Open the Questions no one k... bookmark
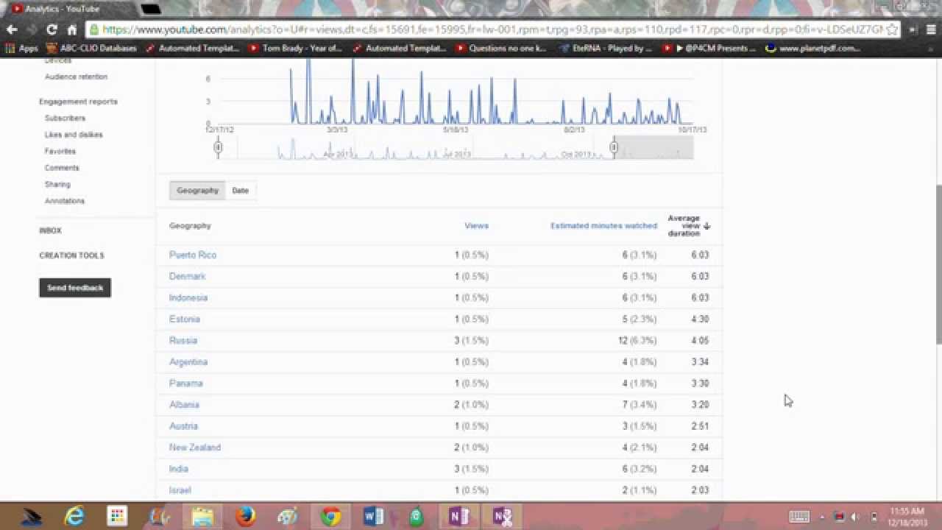The width and height of the screenshot is (942, 530). coord(501,49)
